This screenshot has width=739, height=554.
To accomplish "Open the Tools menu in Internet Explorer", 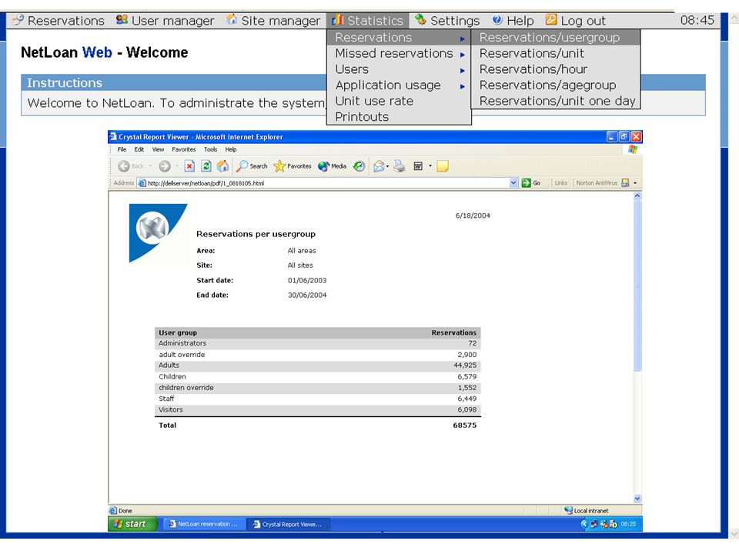I will point(211,149).
